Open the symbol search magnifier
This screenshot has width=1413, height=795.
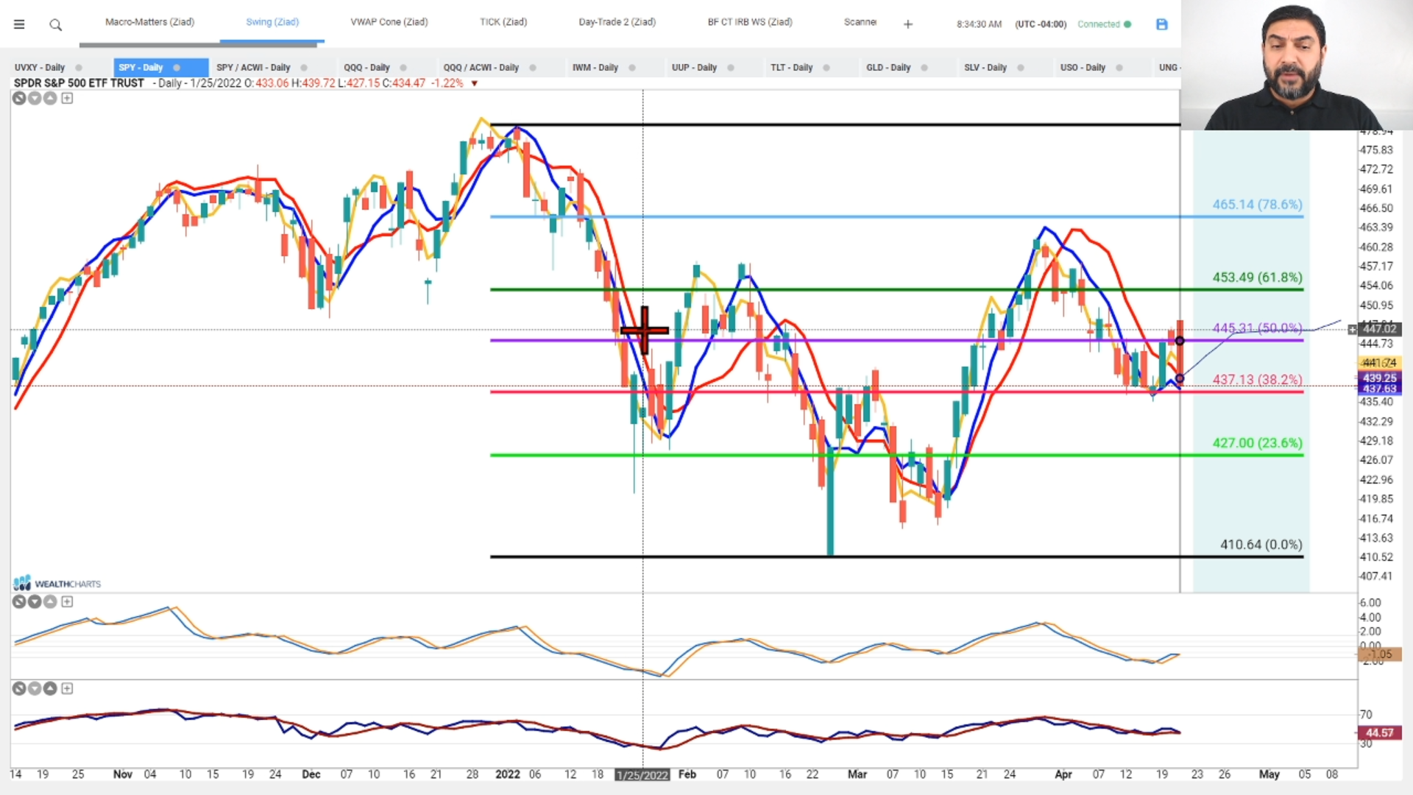(55, 25)
